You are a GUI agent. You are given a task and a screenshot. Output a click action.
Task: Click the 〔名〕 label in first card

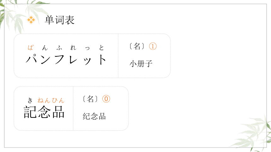tap(137, 46)
